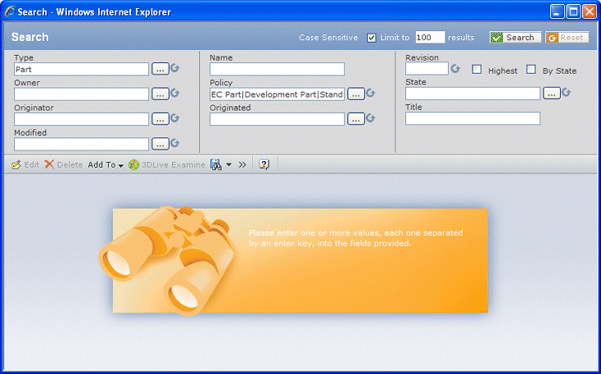Click into the Originator input field
Viewport: 601px width, 374px height.
point(81,119)
